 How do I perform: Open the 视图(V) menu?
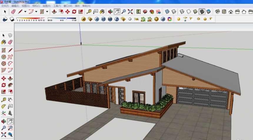pos(26,6)
